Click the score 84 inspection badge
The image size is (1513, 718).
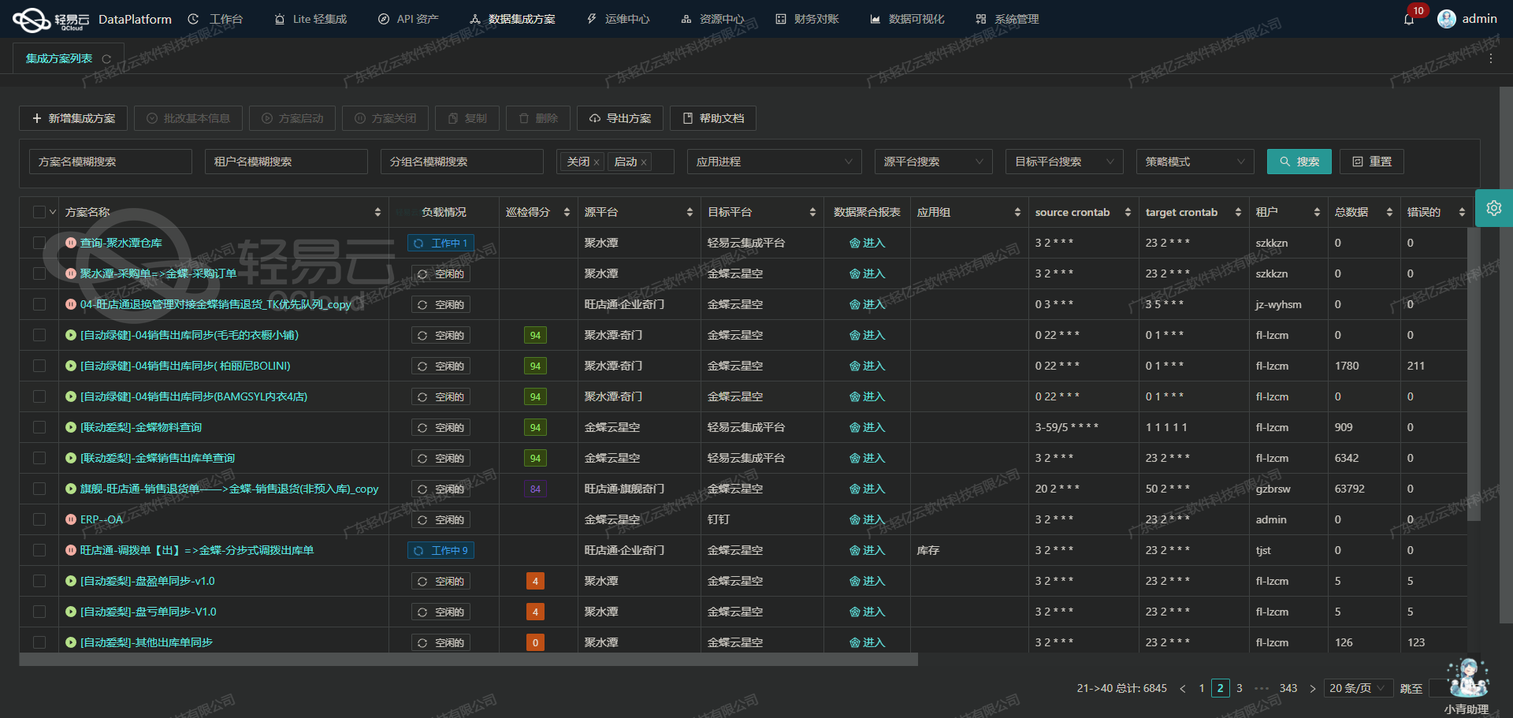535,489
